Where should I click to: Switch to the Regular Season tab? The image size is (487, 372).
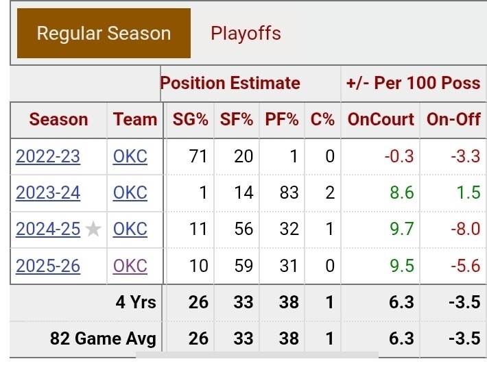(x=104, y=34)
